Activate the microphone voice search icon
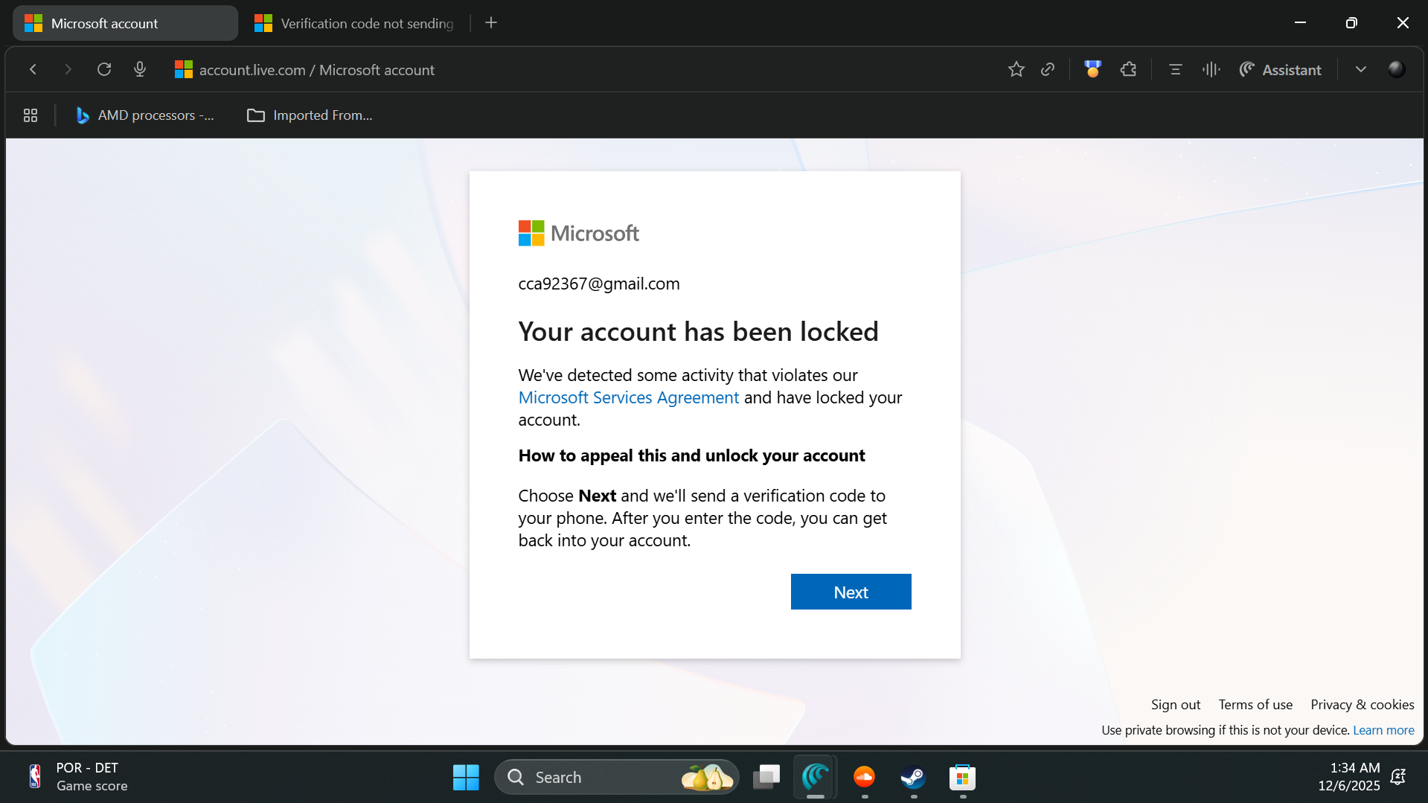This screenshot has width=1428, height=803. coord(140,69)
